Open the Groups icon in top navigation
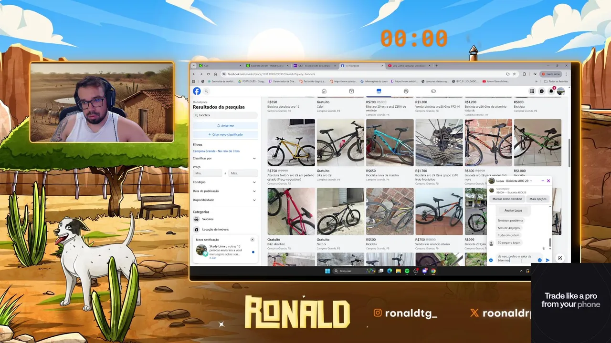The image size is (611, 343). pyautogui.click(x=406, y=91)
